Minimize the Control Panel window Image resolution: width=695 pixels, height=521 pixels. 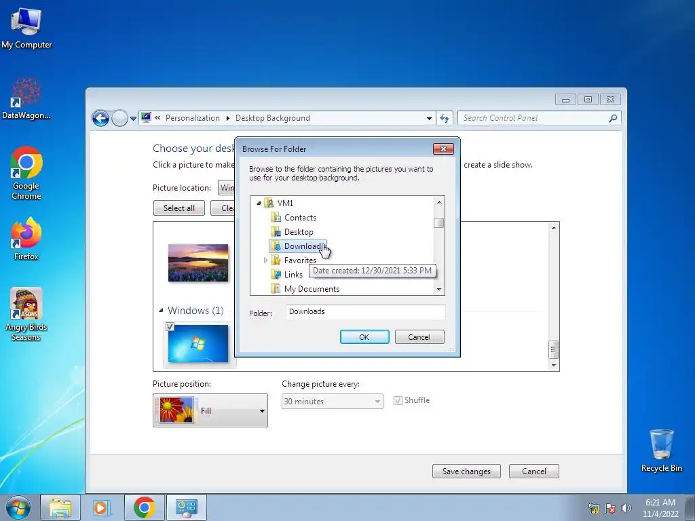[565, 100]
